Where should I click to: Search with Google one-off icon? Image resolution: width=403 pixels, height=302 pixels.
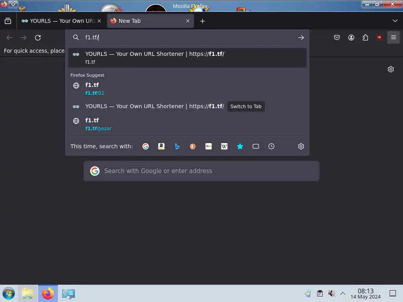pos(146,146)
